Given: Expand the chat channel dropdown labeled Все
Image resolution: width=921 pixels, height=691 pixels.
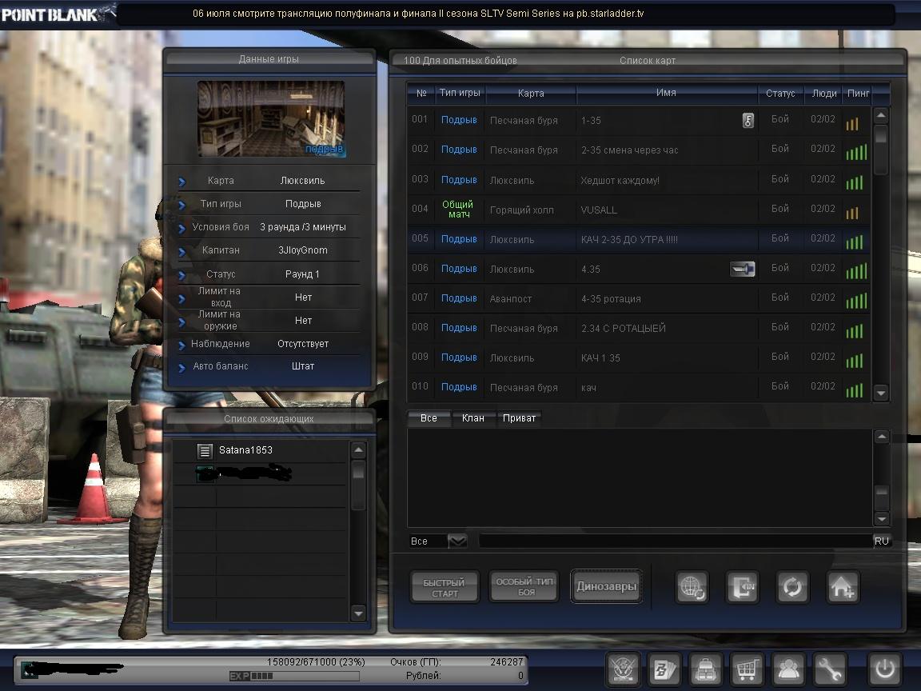Looking at the screenshot, I should click(457, 541).
